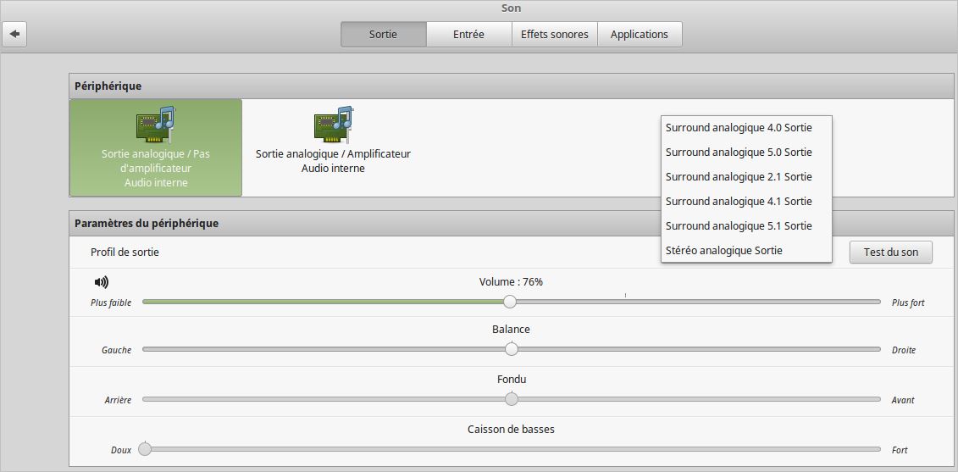Image resolution: width=958 pixels, height=472 pixels.
Task: Click the 100% mark on the volume track
Action: (625, 296)
